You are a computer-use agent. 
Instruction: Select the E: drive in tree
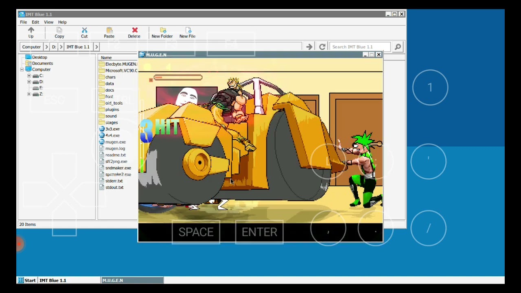click(x=38, y=88)
